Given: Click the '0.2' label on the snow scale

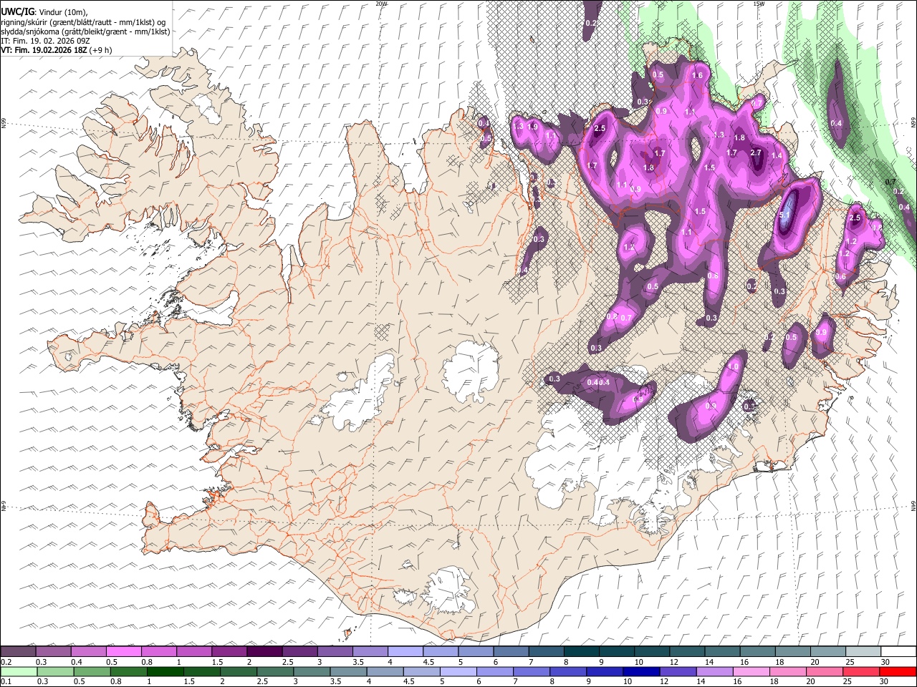Looking at the screenshot, I should [x=6, y=662].
